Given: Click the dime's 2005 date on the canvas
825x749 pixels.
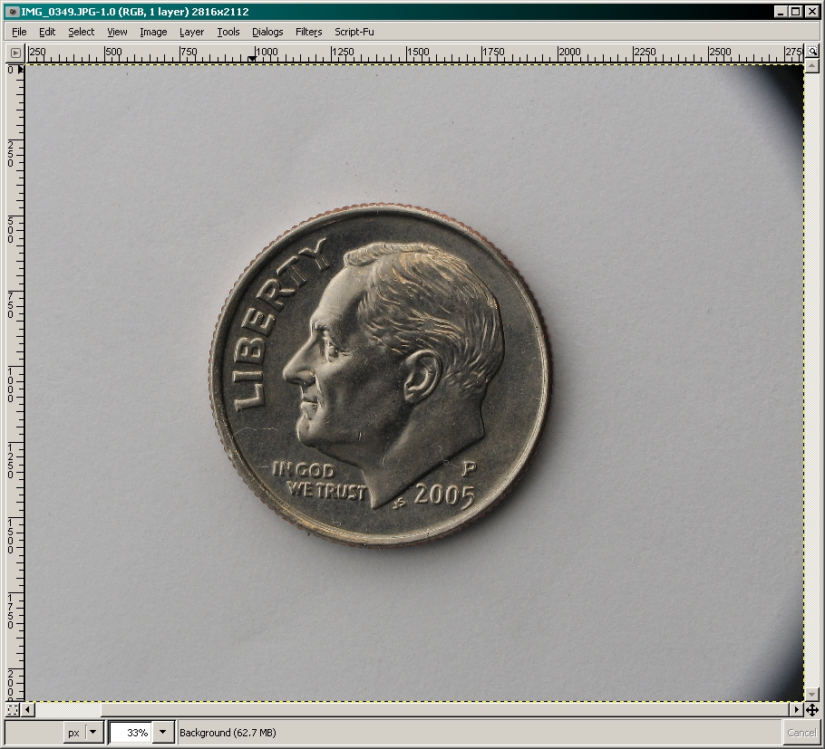Looking at the screenshot, I should 444,495.
